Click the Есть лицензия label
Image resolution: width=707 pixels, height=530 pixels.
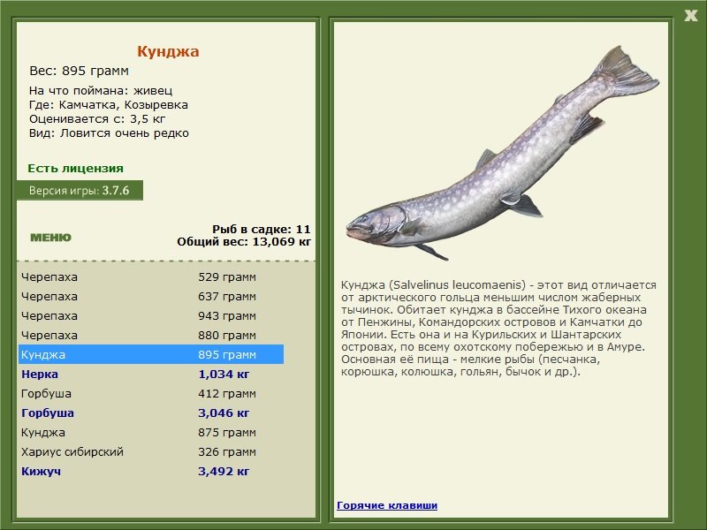pyautogui.click(x=75, y=168)
